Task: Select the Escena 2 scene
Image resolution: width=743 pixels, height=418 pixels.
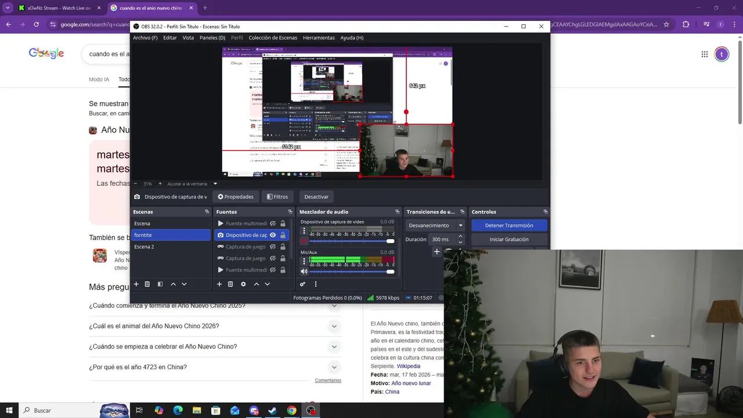Action: coord(171,247)
